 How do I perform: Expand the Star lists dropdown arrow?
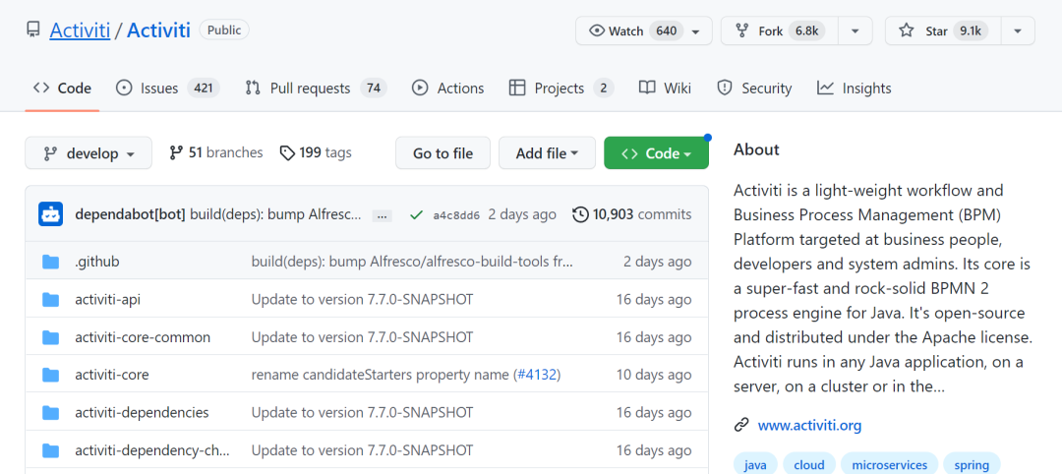1018,31
